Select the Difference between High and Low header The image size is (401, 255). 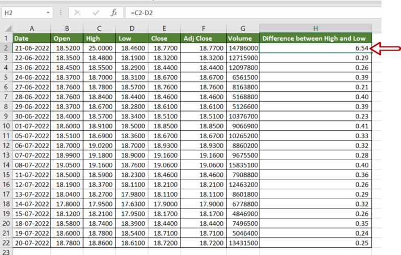tap(315, 38)
